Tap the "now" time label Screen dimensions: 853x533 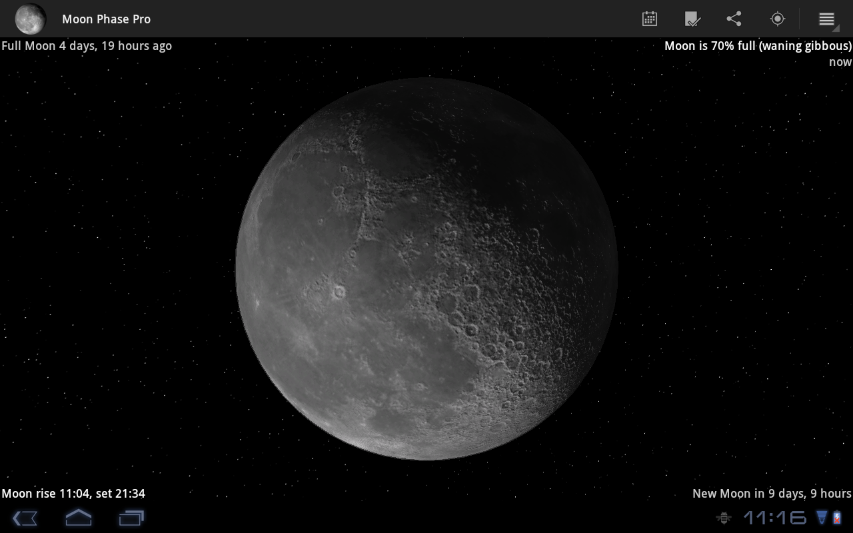(840, 62)
